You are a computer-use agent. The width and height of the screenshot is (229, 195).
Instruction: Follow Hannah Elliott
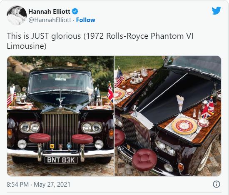[x=86, y=20]
